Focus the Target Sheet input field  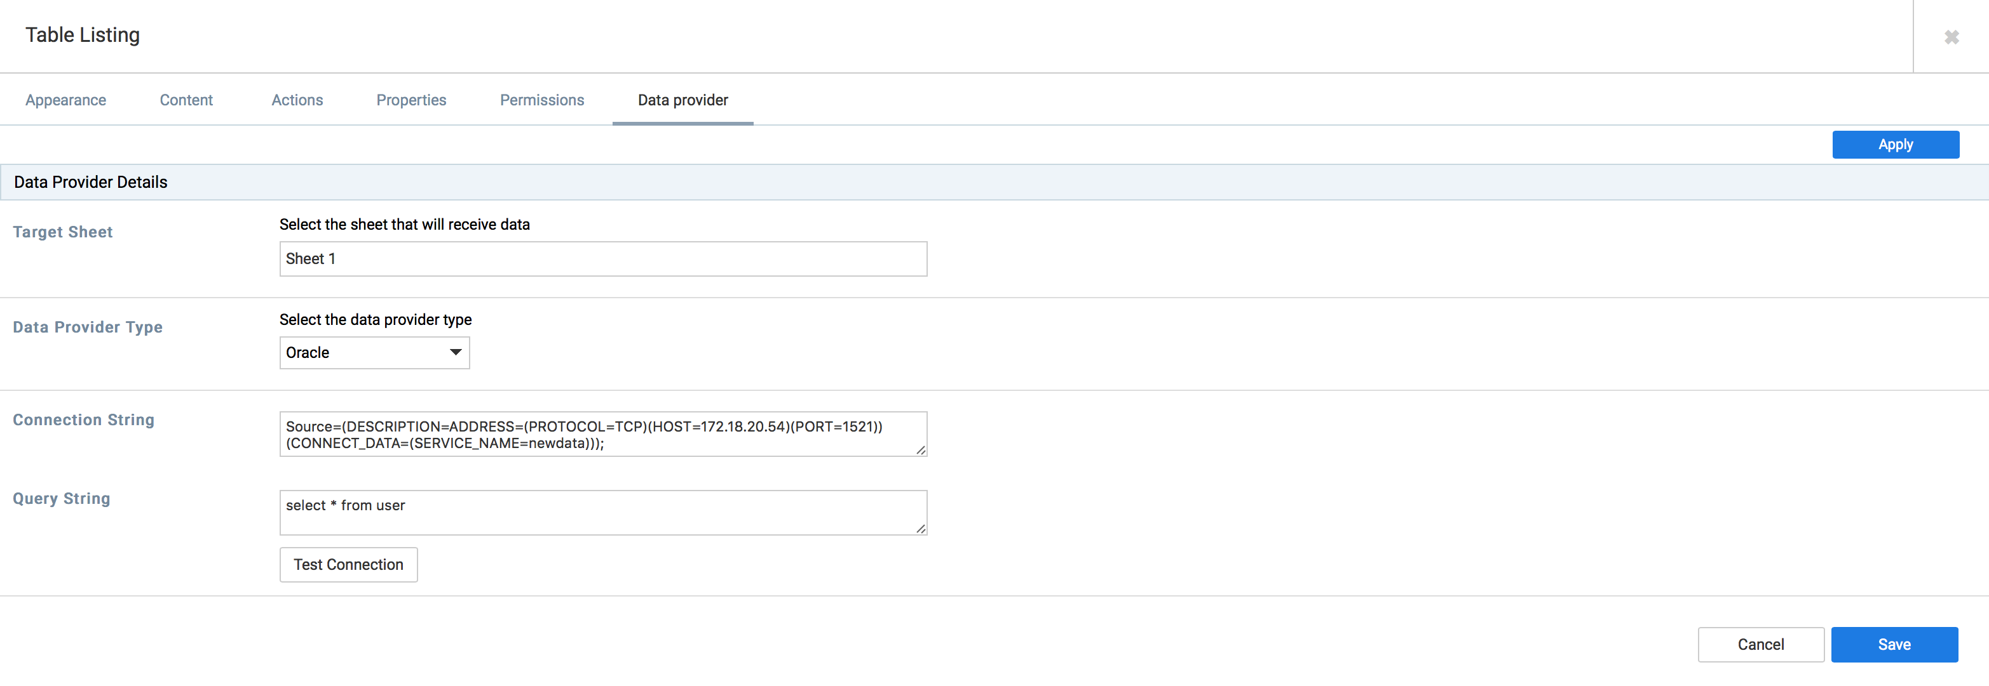click(603, 259)
